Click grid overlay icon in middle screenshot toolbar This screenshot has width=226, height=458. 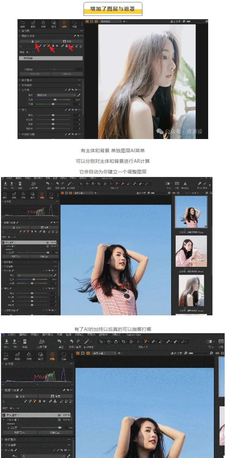[x=177, y=184]
